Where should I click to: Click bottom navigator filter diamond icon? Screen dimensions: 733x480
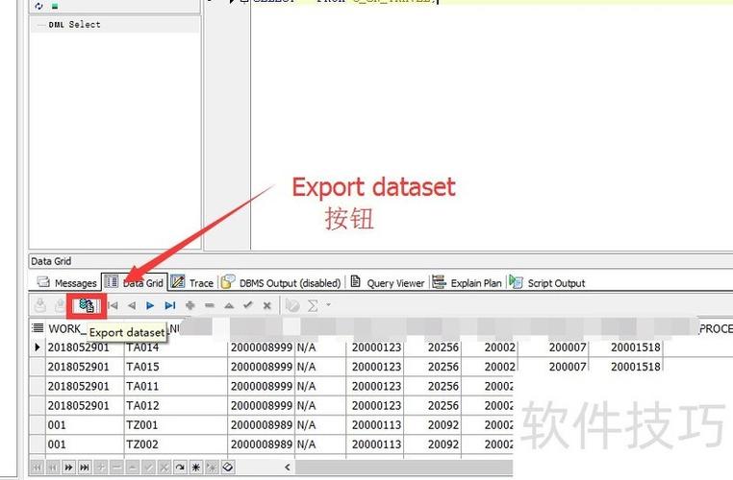228,467
